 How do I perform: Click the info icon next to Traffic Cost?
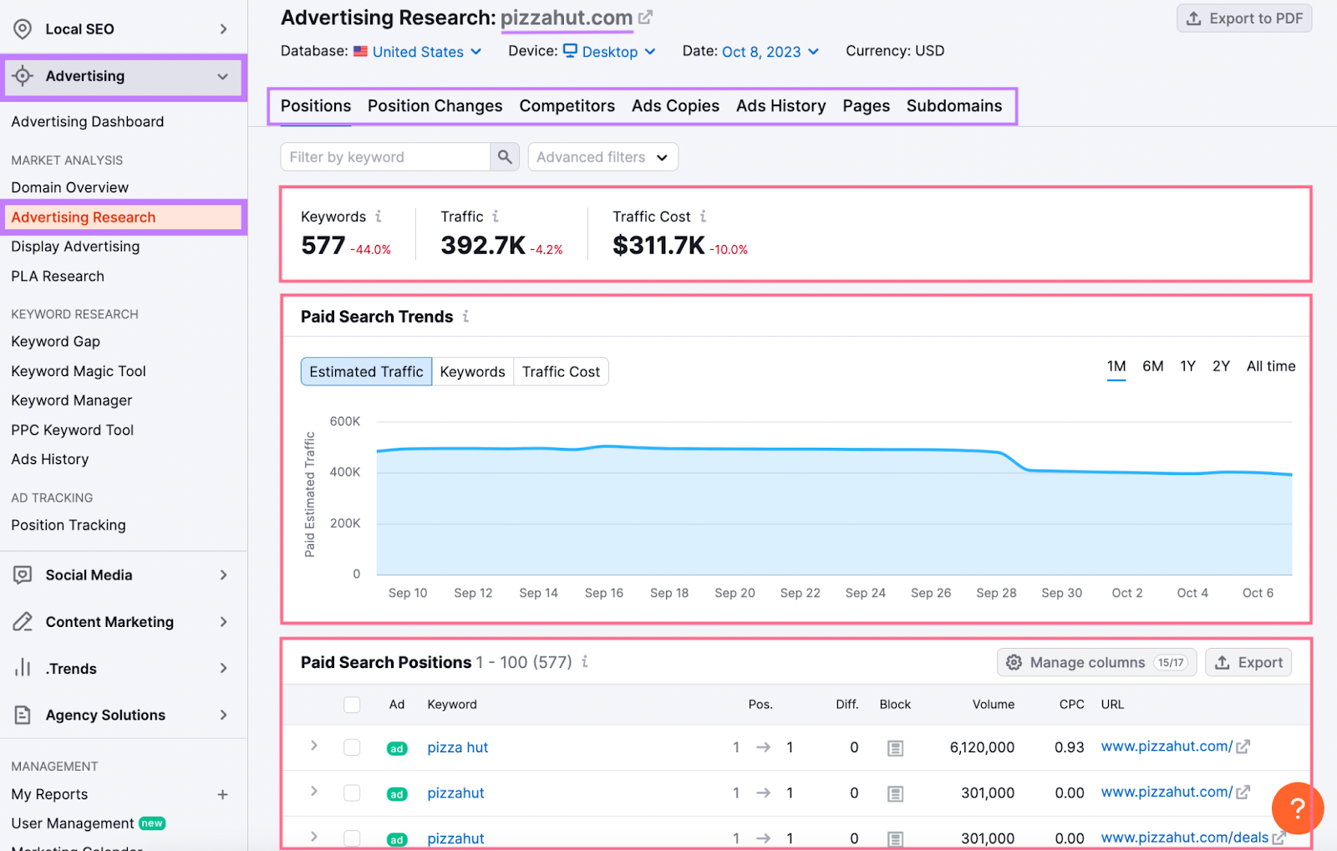[703, 217]
